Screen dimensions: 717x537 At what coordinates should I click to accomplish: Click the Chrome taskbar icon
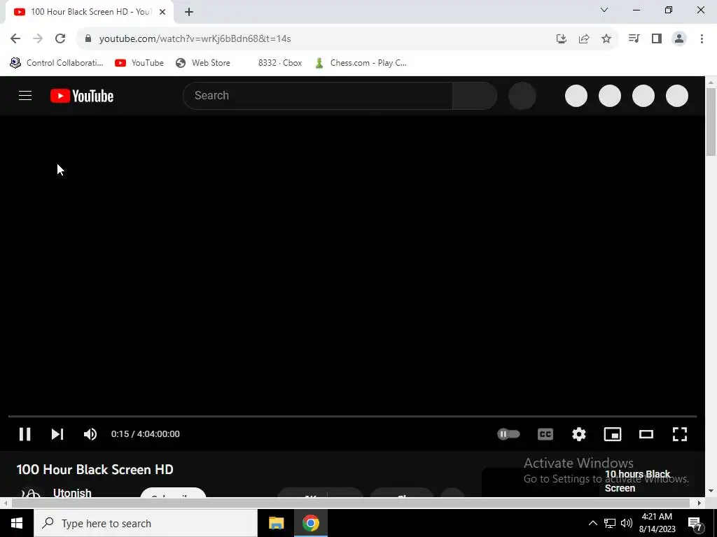310,523
